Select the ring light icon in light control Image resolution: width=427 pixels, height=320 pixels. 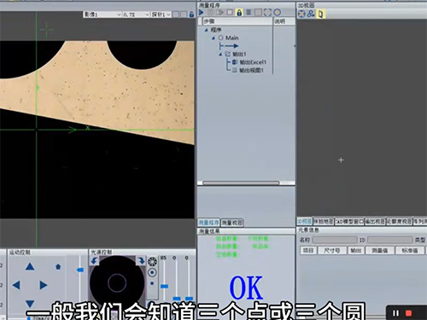[x=152, y=261]
